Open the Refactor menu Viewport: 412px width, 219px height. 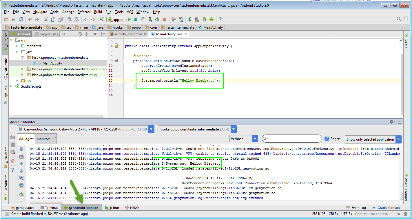(84, 12)
